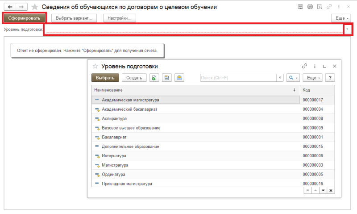
Task: Open the Еще menu in report toolbar
Action: (x=340, y=18)
